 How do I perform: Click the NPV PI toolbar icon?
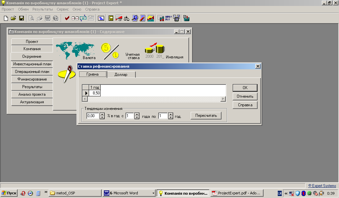click(x=169, y=18)
